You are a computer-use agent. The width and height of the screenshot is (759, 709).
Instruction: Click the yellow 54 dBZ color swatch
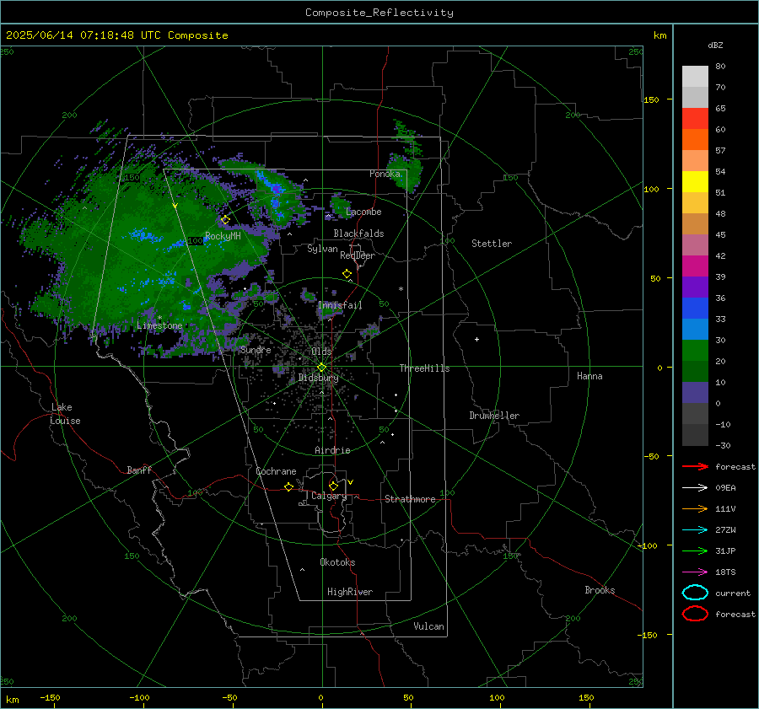tap(695, 182)
